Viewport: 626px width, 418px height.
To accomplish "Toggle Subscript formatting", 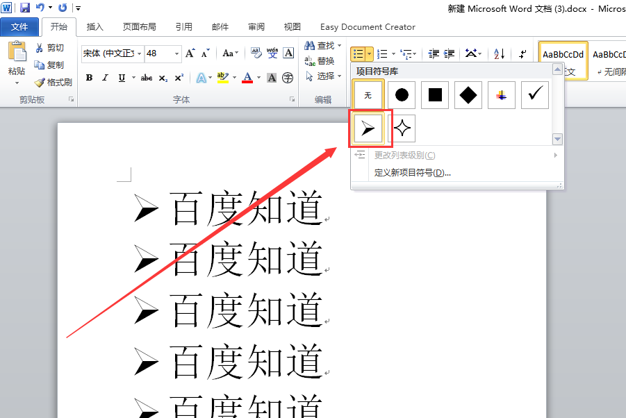I will point(163,78).
